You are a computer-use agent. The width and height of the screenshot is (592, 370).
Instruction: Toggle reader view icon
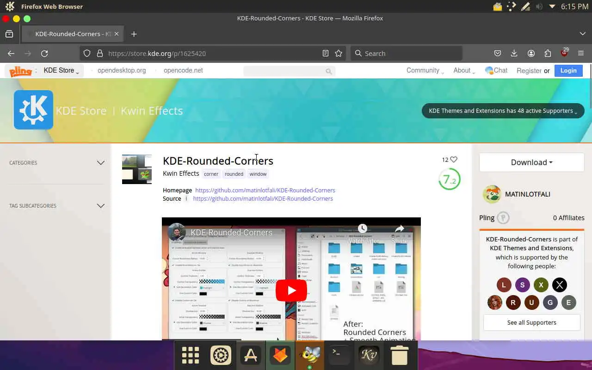tap(326, 53)
